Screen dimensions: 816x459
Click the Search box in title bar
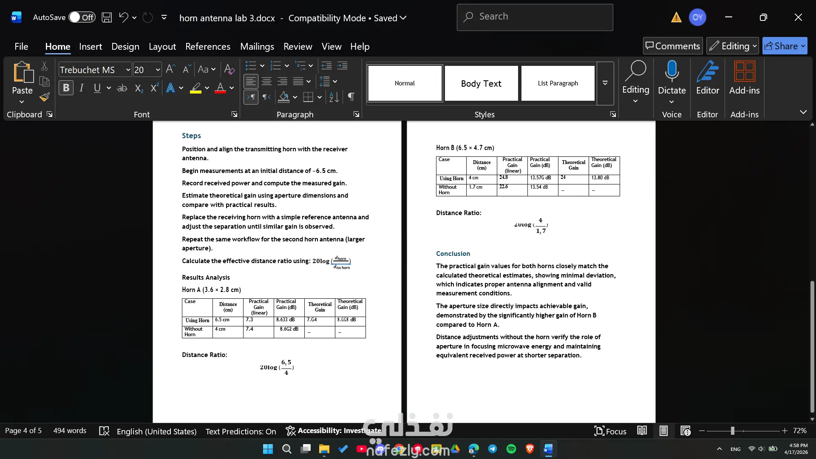tap(535, 17)
